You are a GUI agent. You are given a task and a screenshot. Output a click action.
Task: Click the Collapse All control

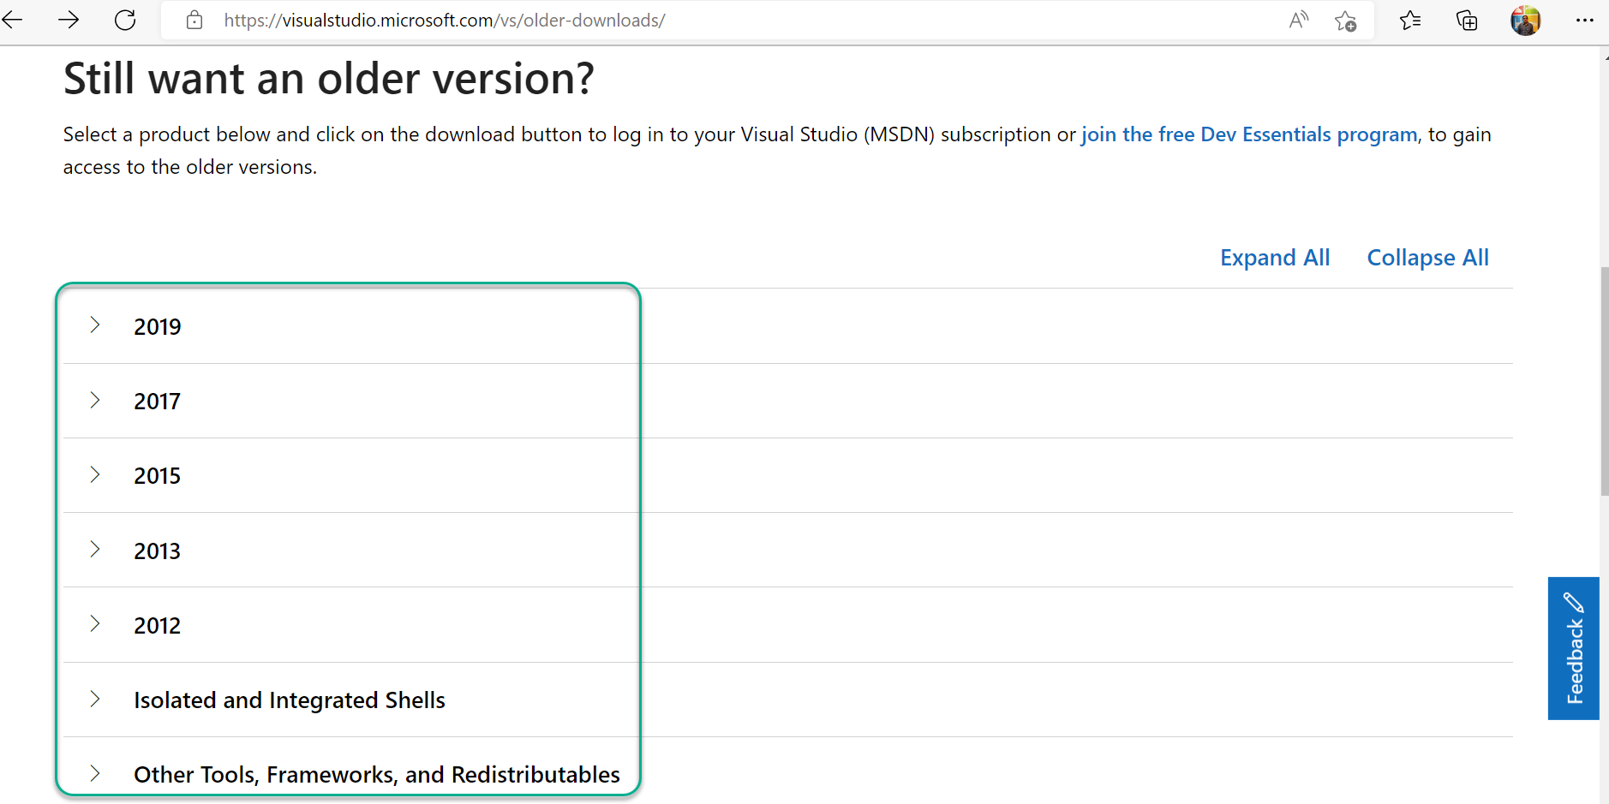1427,257
